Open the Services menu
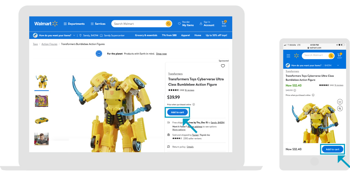 tap(98, 24)
